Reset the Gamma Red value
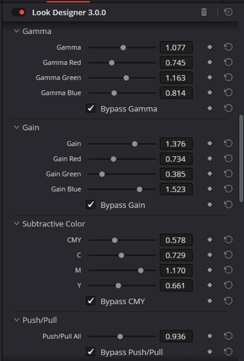This screenshot has height=361, width=244. (228, 62)
